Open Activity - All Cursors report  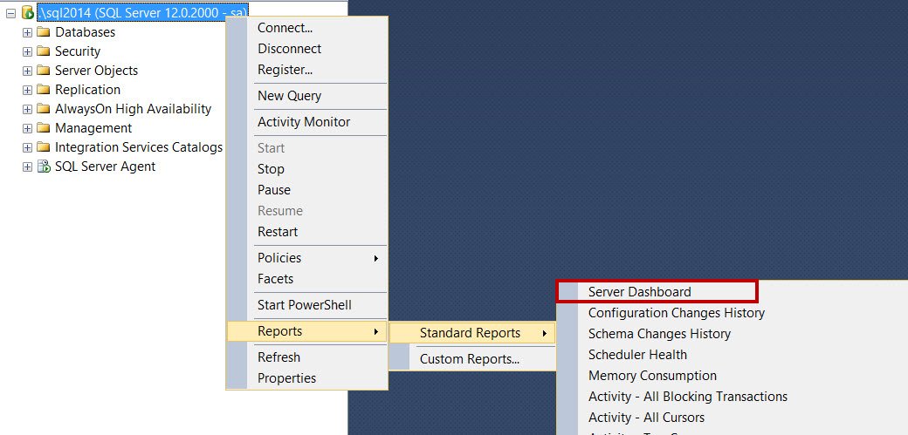tap(646, 418)
